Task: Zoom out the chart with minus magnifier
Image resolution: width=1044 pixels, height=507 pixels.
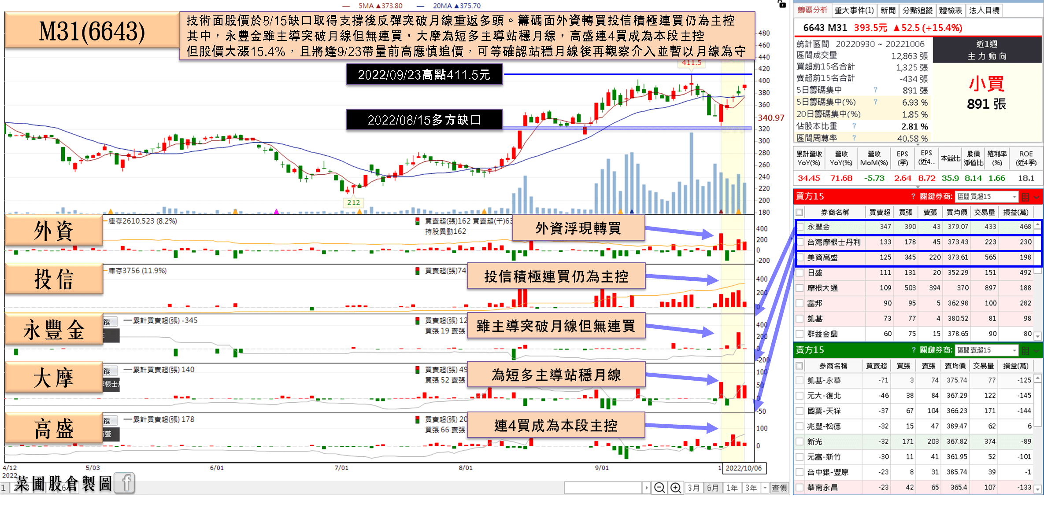Action: (x=659, y=488)
